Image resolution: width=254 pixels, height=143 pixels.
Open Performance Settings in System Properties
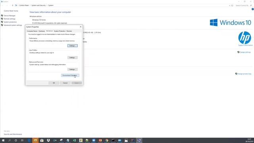pyautogui.click(x=72, y=46)
